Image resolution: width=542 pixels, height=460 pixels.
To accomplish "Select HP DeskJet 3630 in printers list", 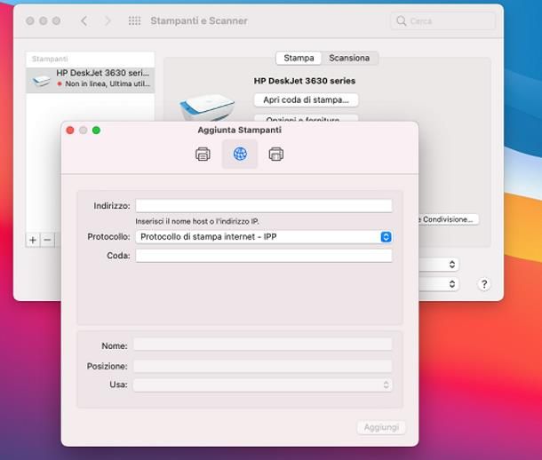I will point(91,80).
